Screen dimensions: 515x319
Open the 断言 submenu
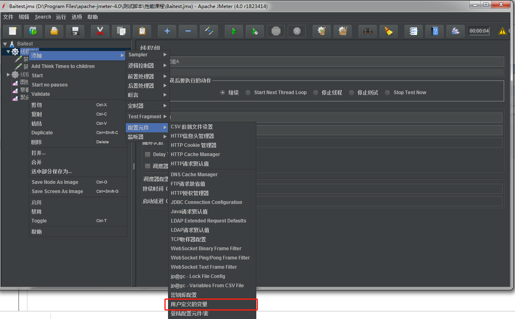pyautogui.click(x=147, y=95)
